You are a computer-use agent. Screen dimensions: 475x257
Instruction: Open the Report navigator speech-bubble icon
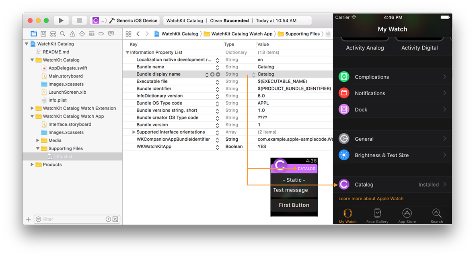[111, 34]
